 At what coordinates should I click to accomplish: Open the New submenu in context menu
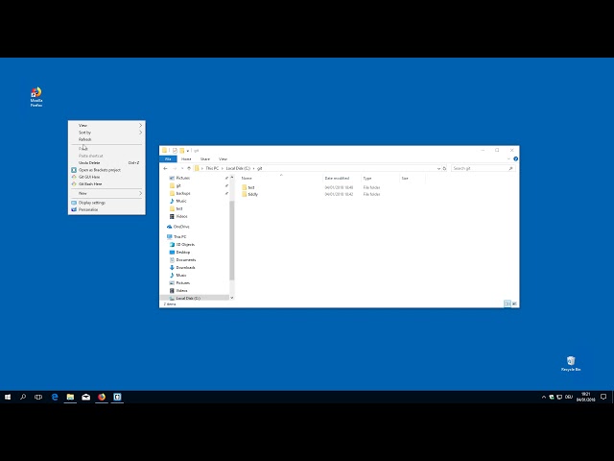click(106, 193)
